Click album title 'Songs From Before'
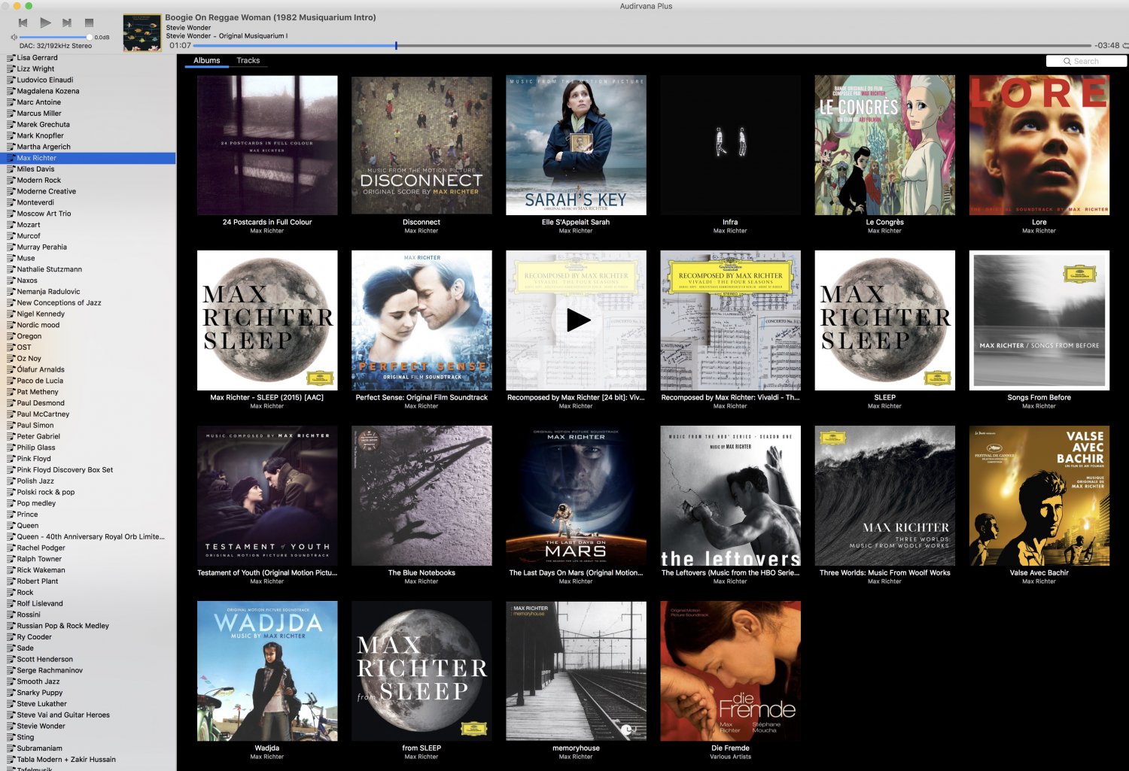 tap(1039, 398)
